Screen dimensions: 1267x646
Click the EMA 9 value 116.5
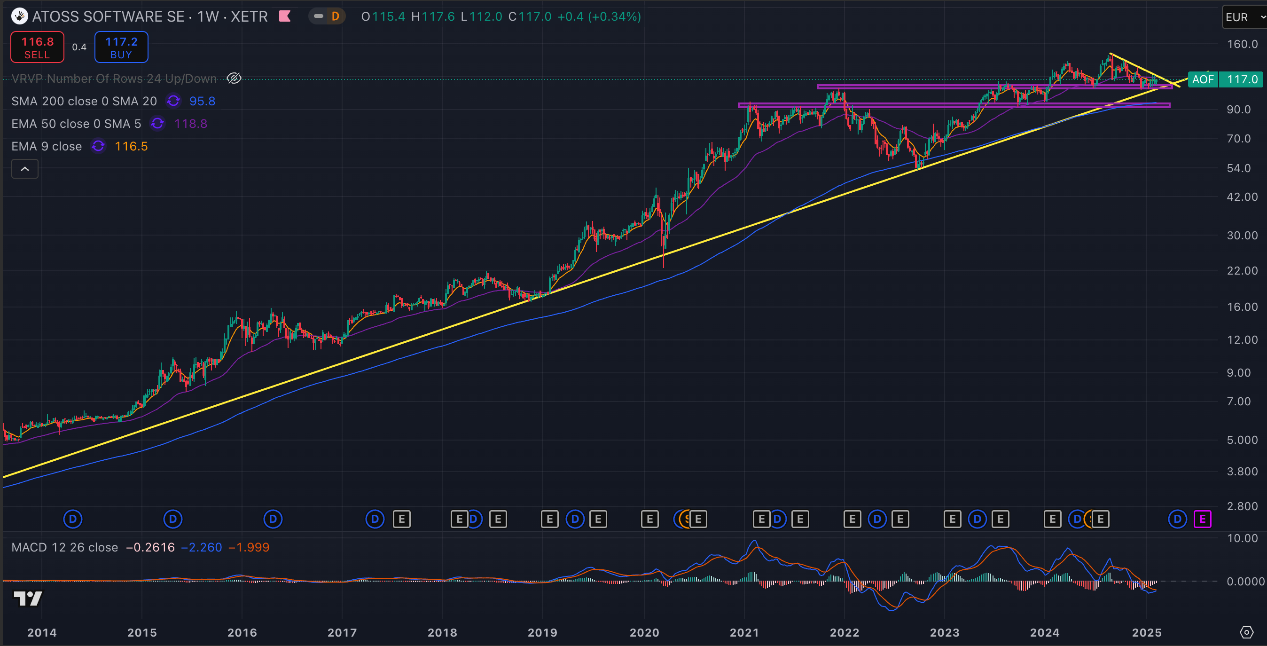pos(131,147)
